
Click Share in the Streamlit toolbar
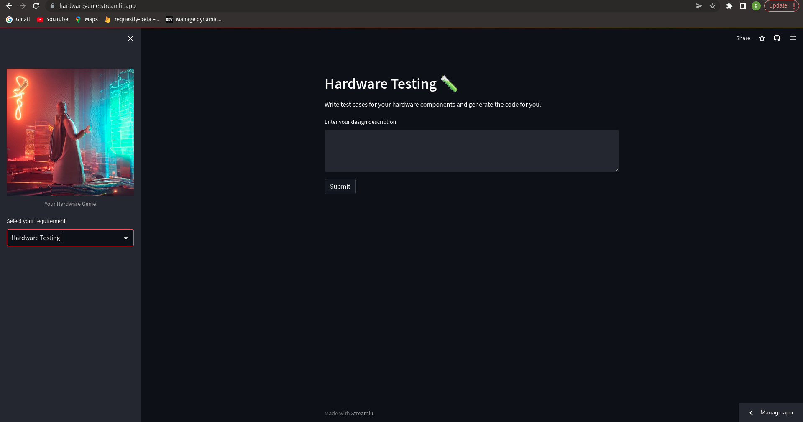point(743,38)
